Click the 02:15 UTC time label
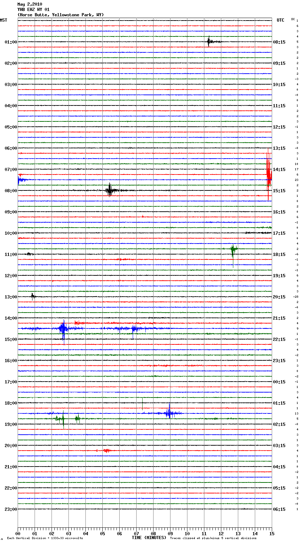Screen dimensions: 300x543 [279, 424]
